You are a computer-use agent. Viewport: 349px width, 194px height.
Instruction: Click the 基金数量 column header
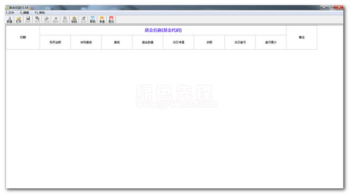click(148, 42)
